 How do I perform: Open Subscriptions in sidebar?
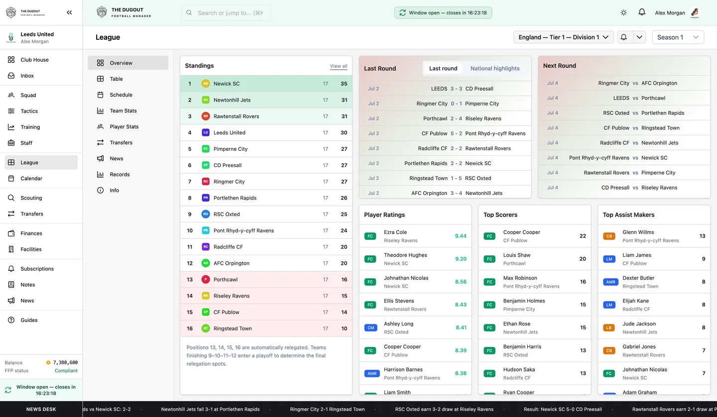(41, 268)
